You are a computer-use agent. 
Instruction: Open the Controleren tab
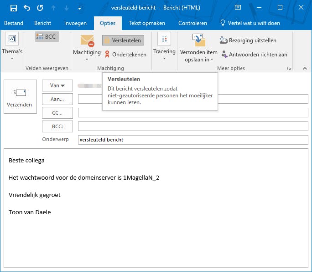(192, 23)
